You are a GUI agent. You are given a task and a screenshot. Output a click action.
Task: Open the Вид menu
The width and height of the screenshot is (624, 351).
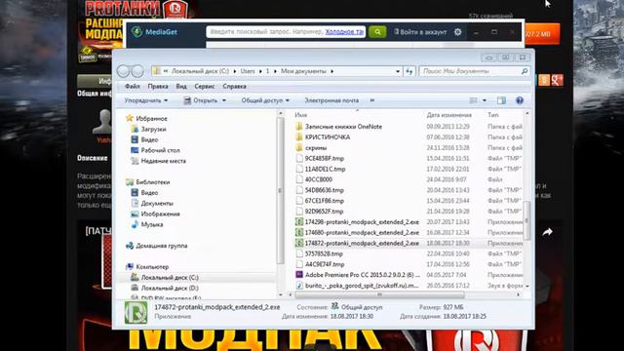tap(181, 87)
